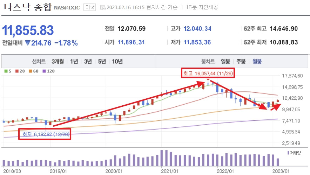This screenshot has height=175, width=310.
Task: Click the 2018/03 x-axis date label
Action: point(12,171)
